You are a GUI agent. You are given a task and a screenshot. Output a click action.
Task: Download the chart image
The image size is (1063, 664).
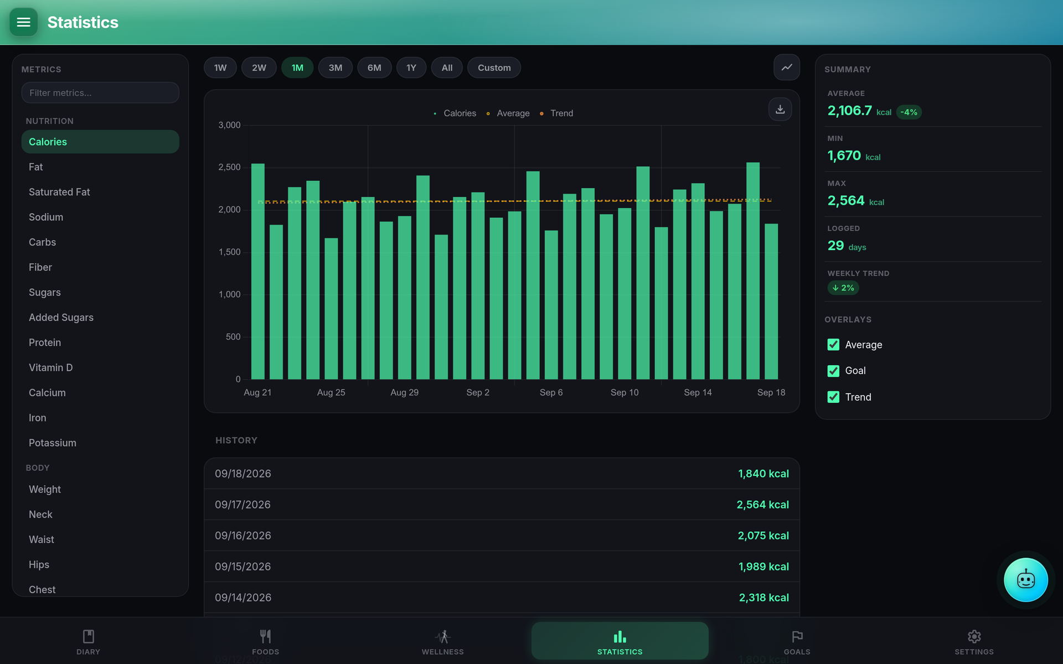point(780,109)
